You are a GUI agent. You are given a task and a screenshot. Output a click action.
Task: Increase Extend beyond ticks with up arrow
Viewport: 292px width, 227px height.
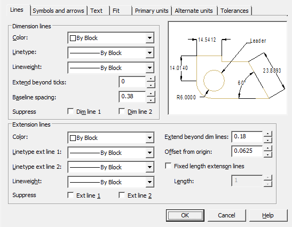point(151,79)
